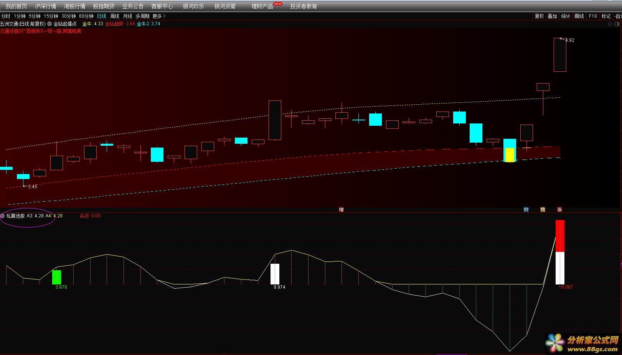
Task: Select tall candle at 4.92 high
Action: coord(560,55)
